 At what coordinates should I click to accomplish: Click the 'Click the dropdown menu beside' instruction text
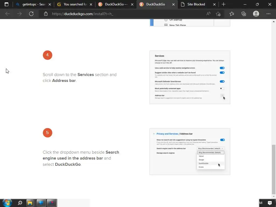coord(81,158)
